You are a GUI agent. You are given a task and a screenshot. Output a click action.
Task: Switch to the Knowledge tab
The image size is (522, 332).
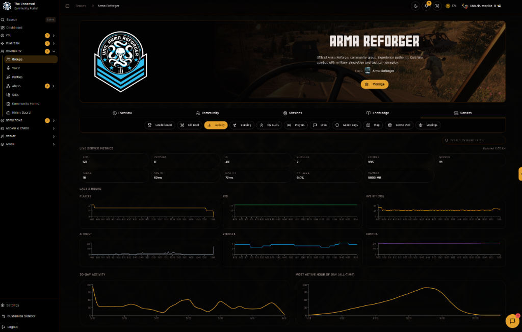click(378, 113)
